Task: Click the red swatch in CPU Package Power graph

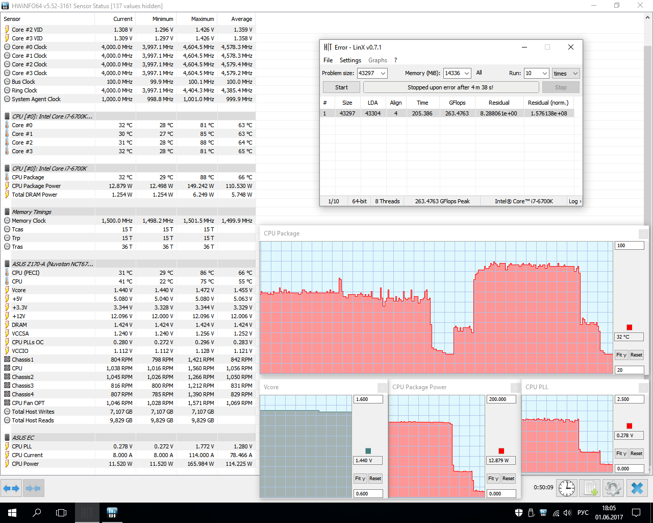Action: click(501, 451)
